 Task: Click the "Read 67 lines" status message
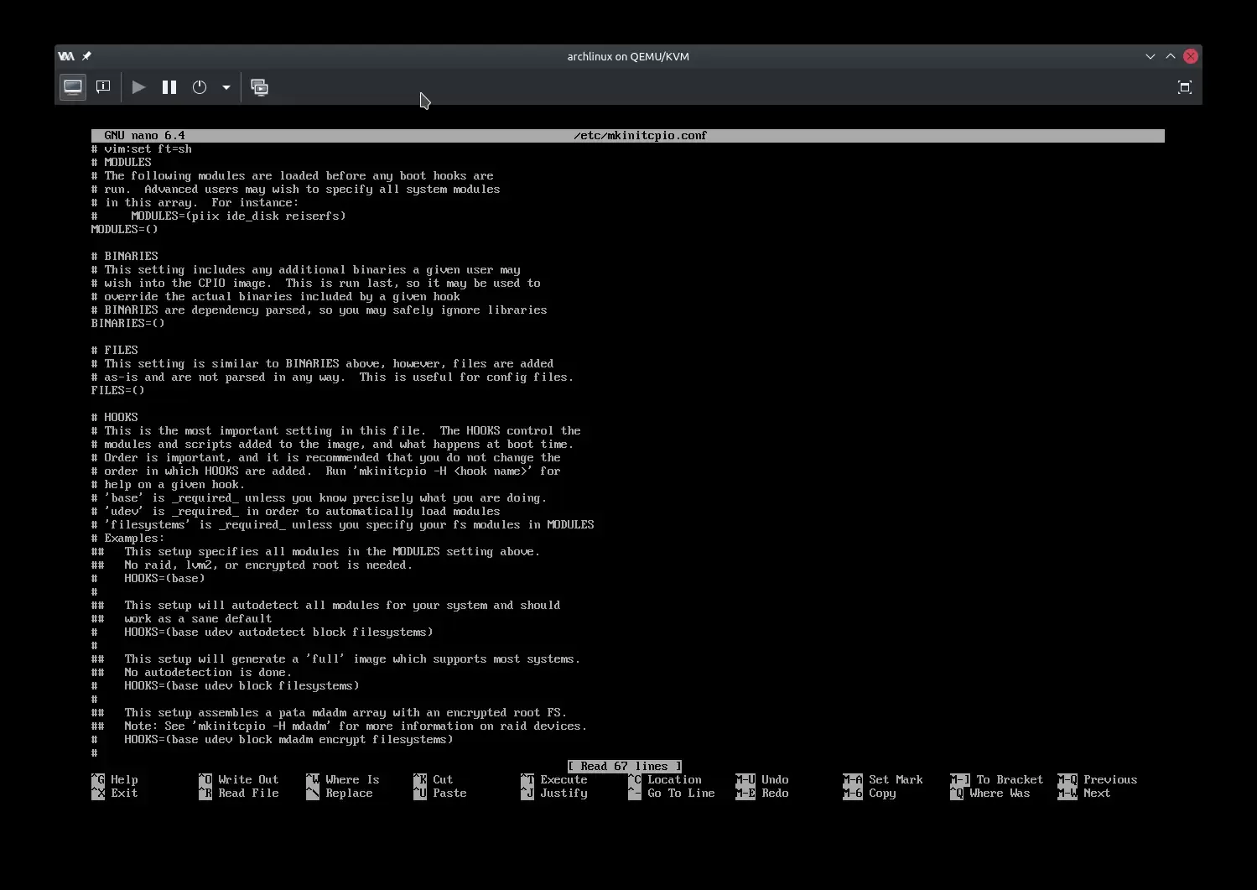pyautogui.click(x=625, y=766)
